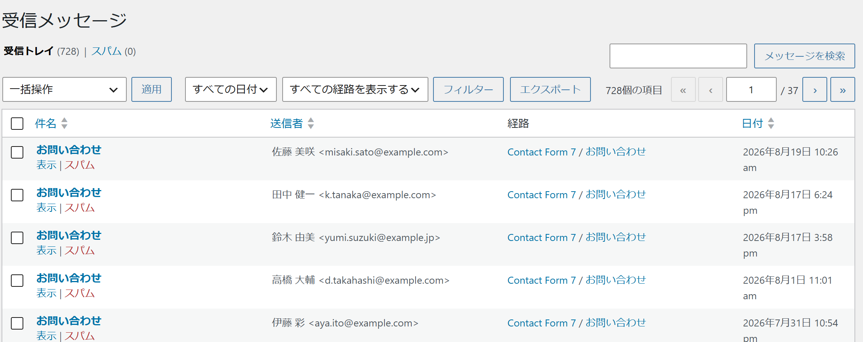The height and width of the screenshot is (342, 863).
Task: Show the 受信トレイ inbox view
Action: 28,51
